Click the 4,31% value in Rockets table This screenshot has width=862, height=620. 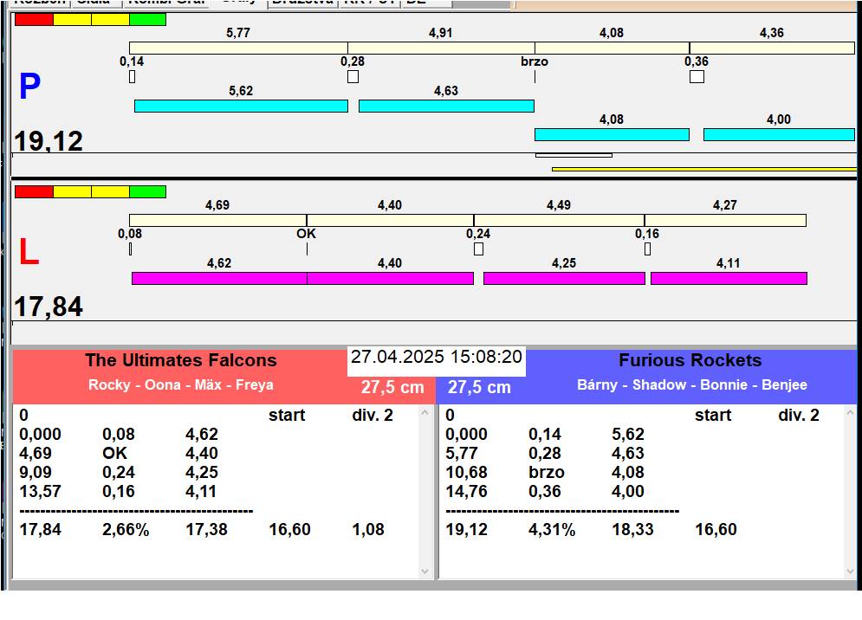point(552,530)
